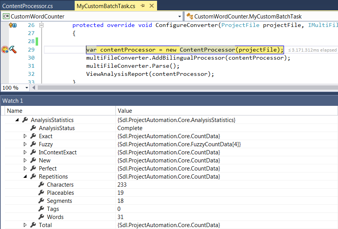Open the 100 % zoom dropdown
The height and width of the screenshot is (229, 338).
coord(27,88)
